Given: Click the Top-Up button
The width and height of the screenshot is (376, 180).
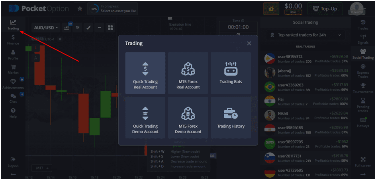Looking at the screenshot, I should coord(325,9).
